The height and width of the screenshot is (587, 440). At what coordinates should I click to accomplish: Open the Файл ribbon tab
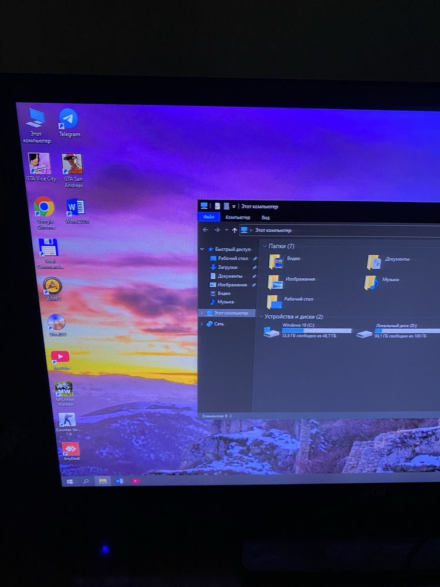209,217
